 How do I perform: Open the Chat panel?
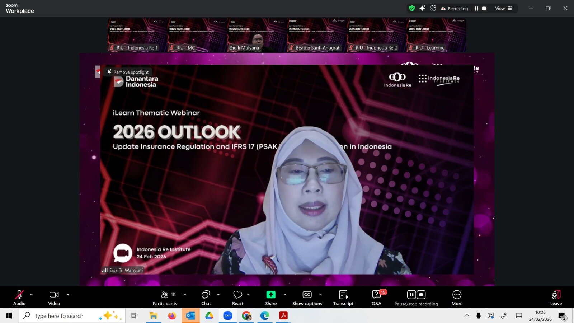(x=206, y=295)
